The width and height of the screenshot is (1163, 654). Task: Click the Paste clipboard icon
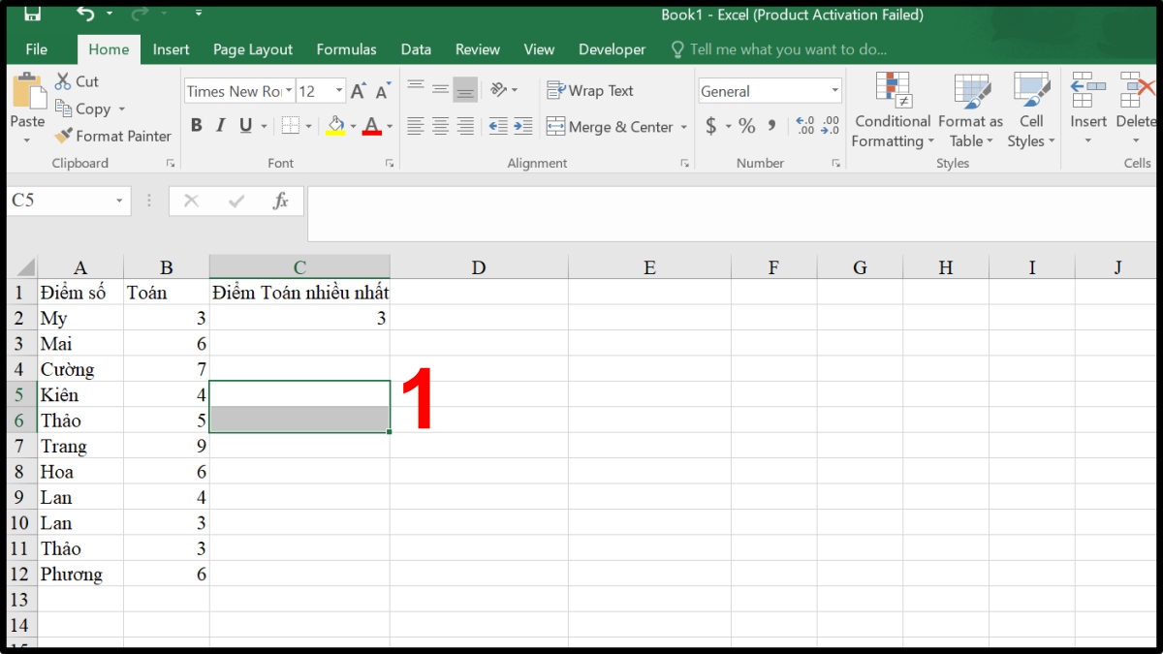(27, 91)
